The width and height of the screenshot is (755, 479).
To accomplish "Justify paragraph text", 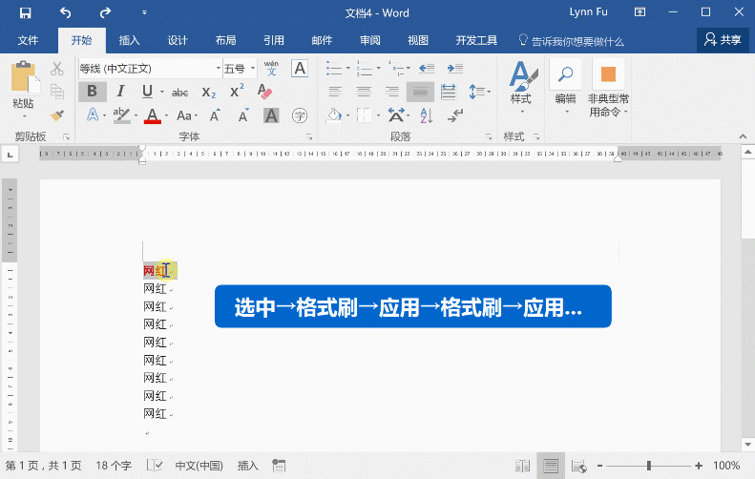I will [x=420, y=92].
